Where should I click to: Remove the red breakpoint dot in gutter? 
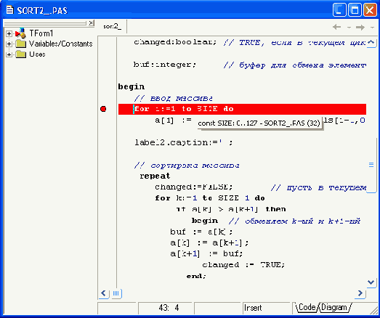click(x=103, y=109)
